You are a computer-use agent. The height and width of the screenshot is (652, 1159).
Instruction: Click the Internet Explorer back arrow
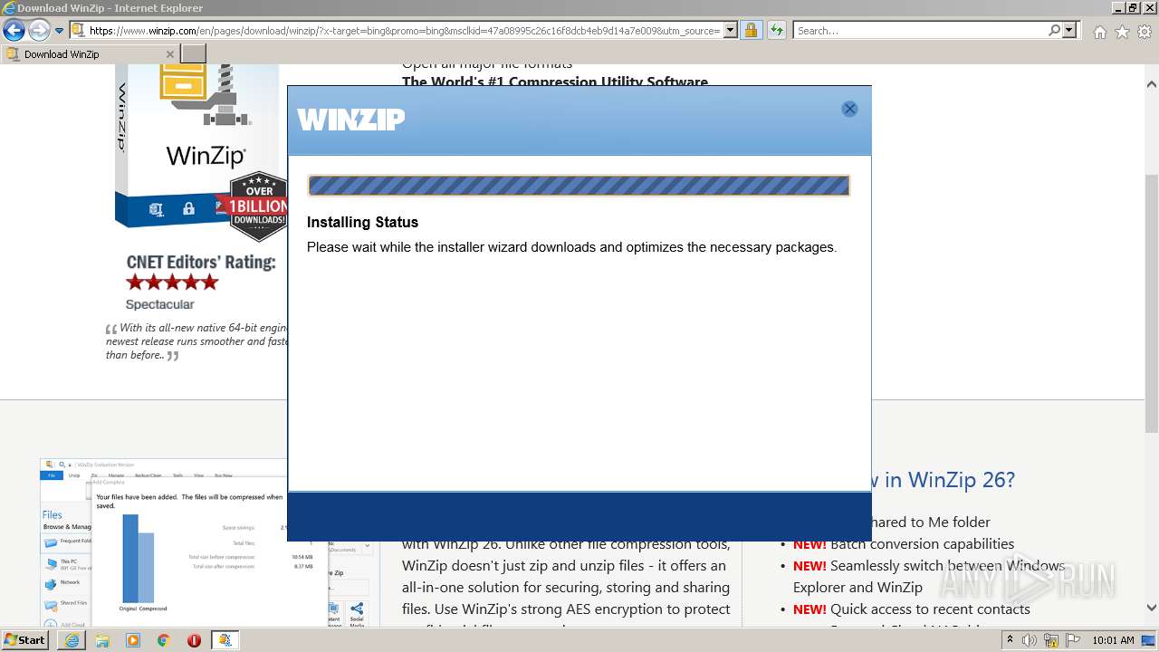[14, 31]
